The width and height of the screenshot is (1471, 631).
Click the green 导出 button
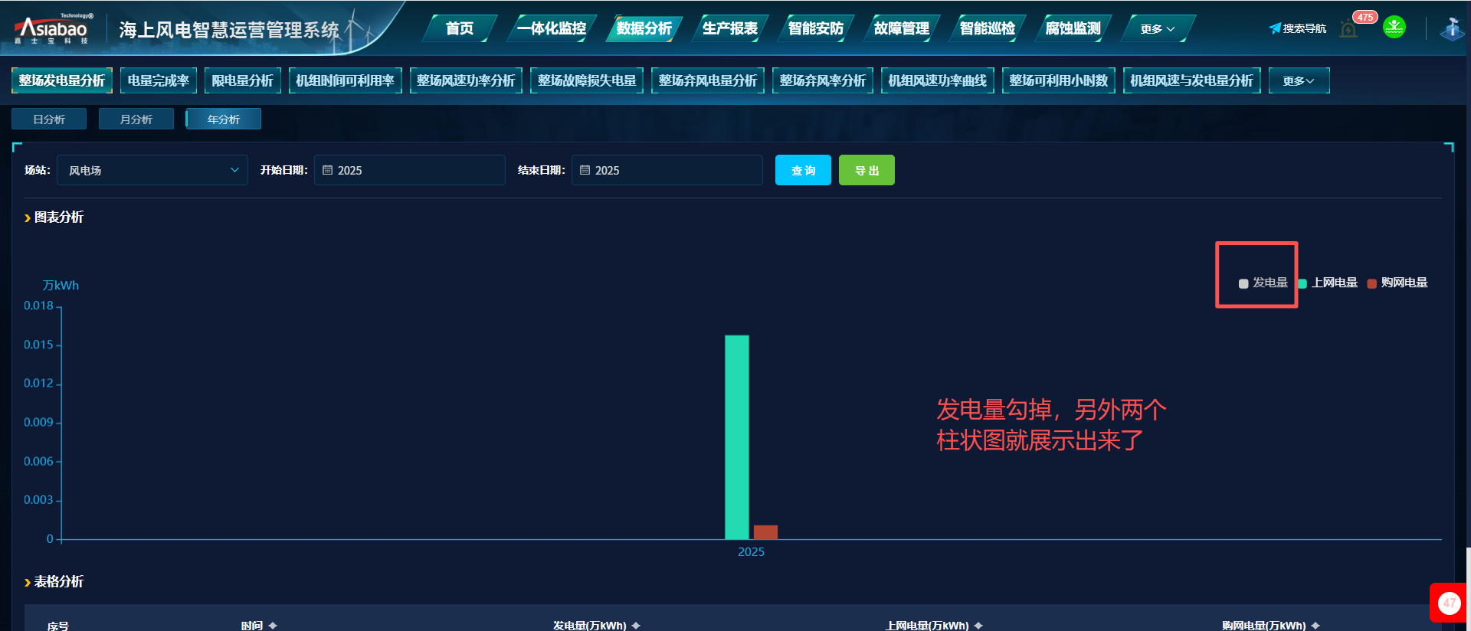tap(867, 170)
